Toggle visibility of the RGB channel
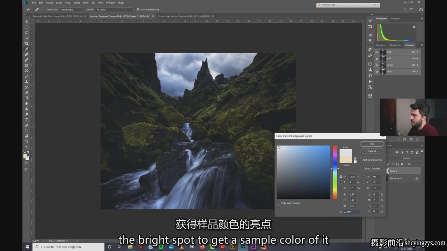 [x=377, y=52]
